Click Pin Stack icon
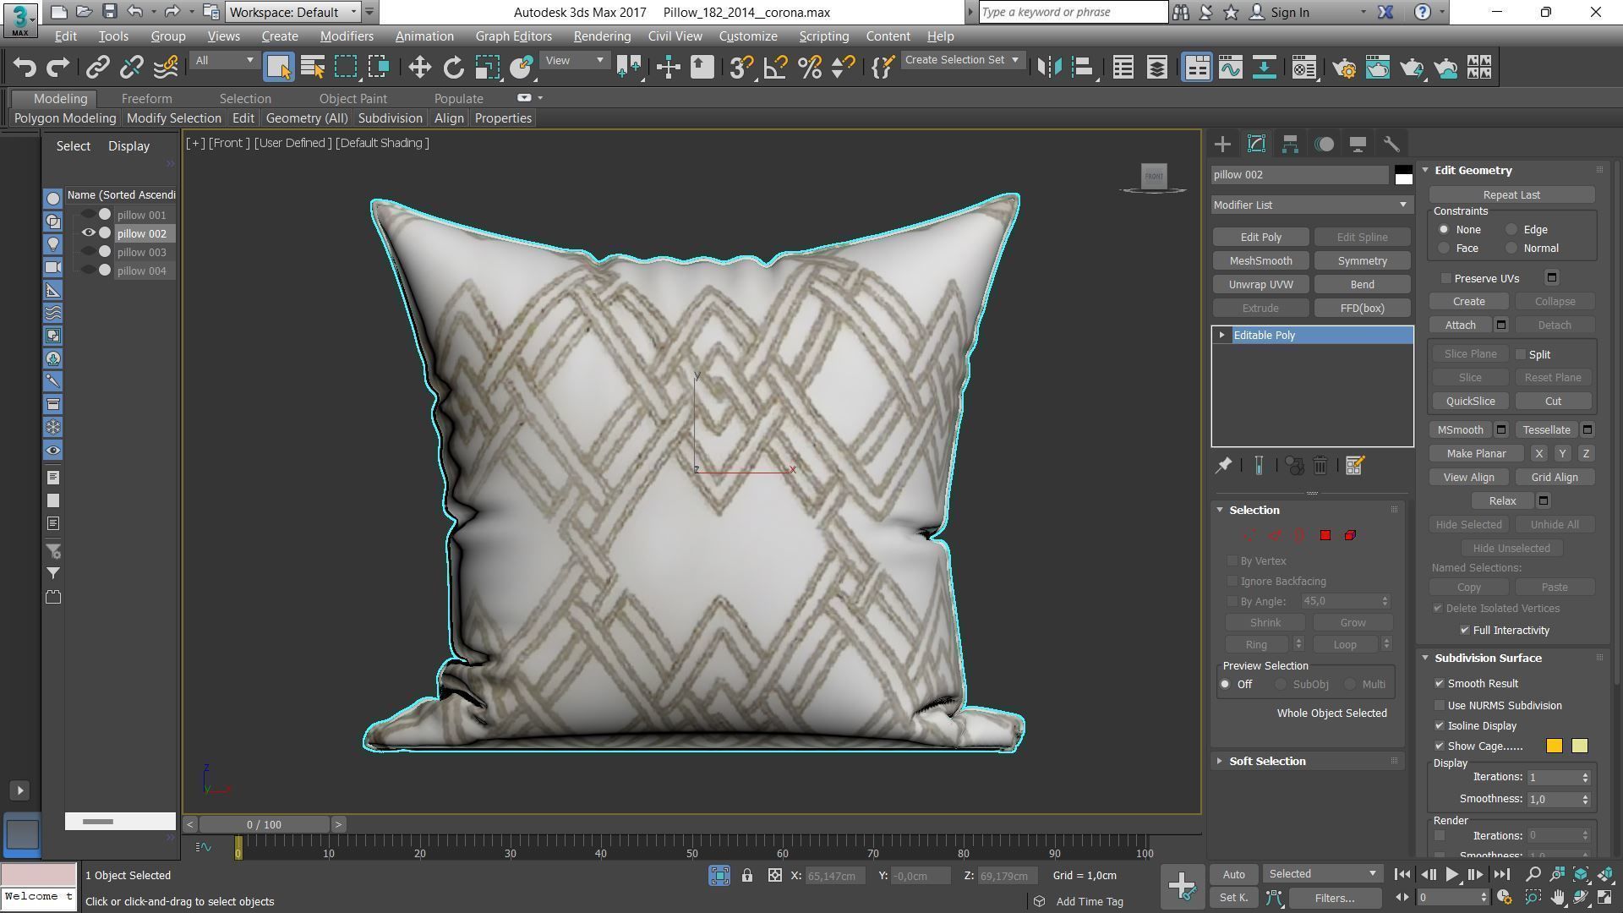The height and width of the screenshot is (913, 1623). click(x=1223, y=466)
